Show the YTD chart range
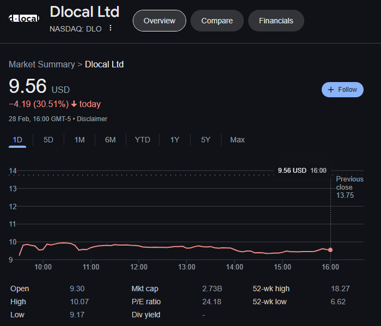Screen dimensions: 381x326 143,140
